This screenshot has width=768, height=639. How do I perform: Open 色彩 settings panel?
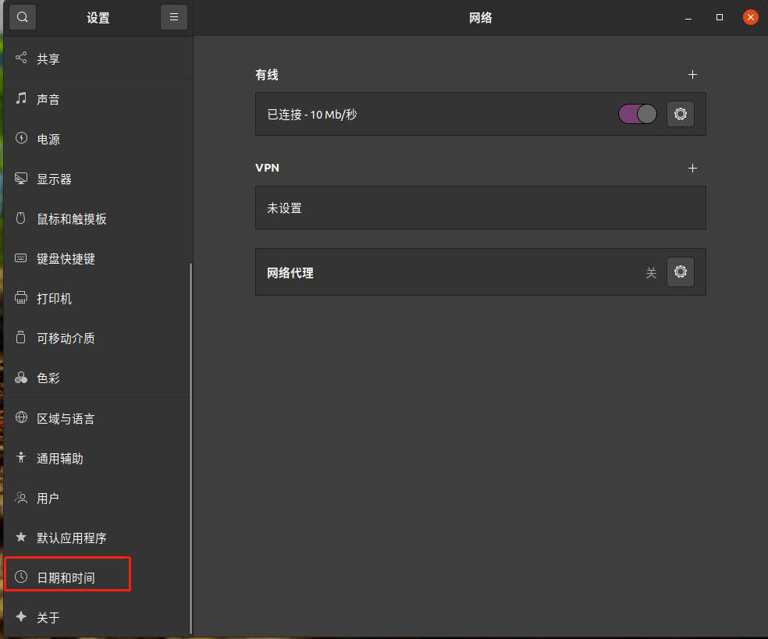coord(48,378)
